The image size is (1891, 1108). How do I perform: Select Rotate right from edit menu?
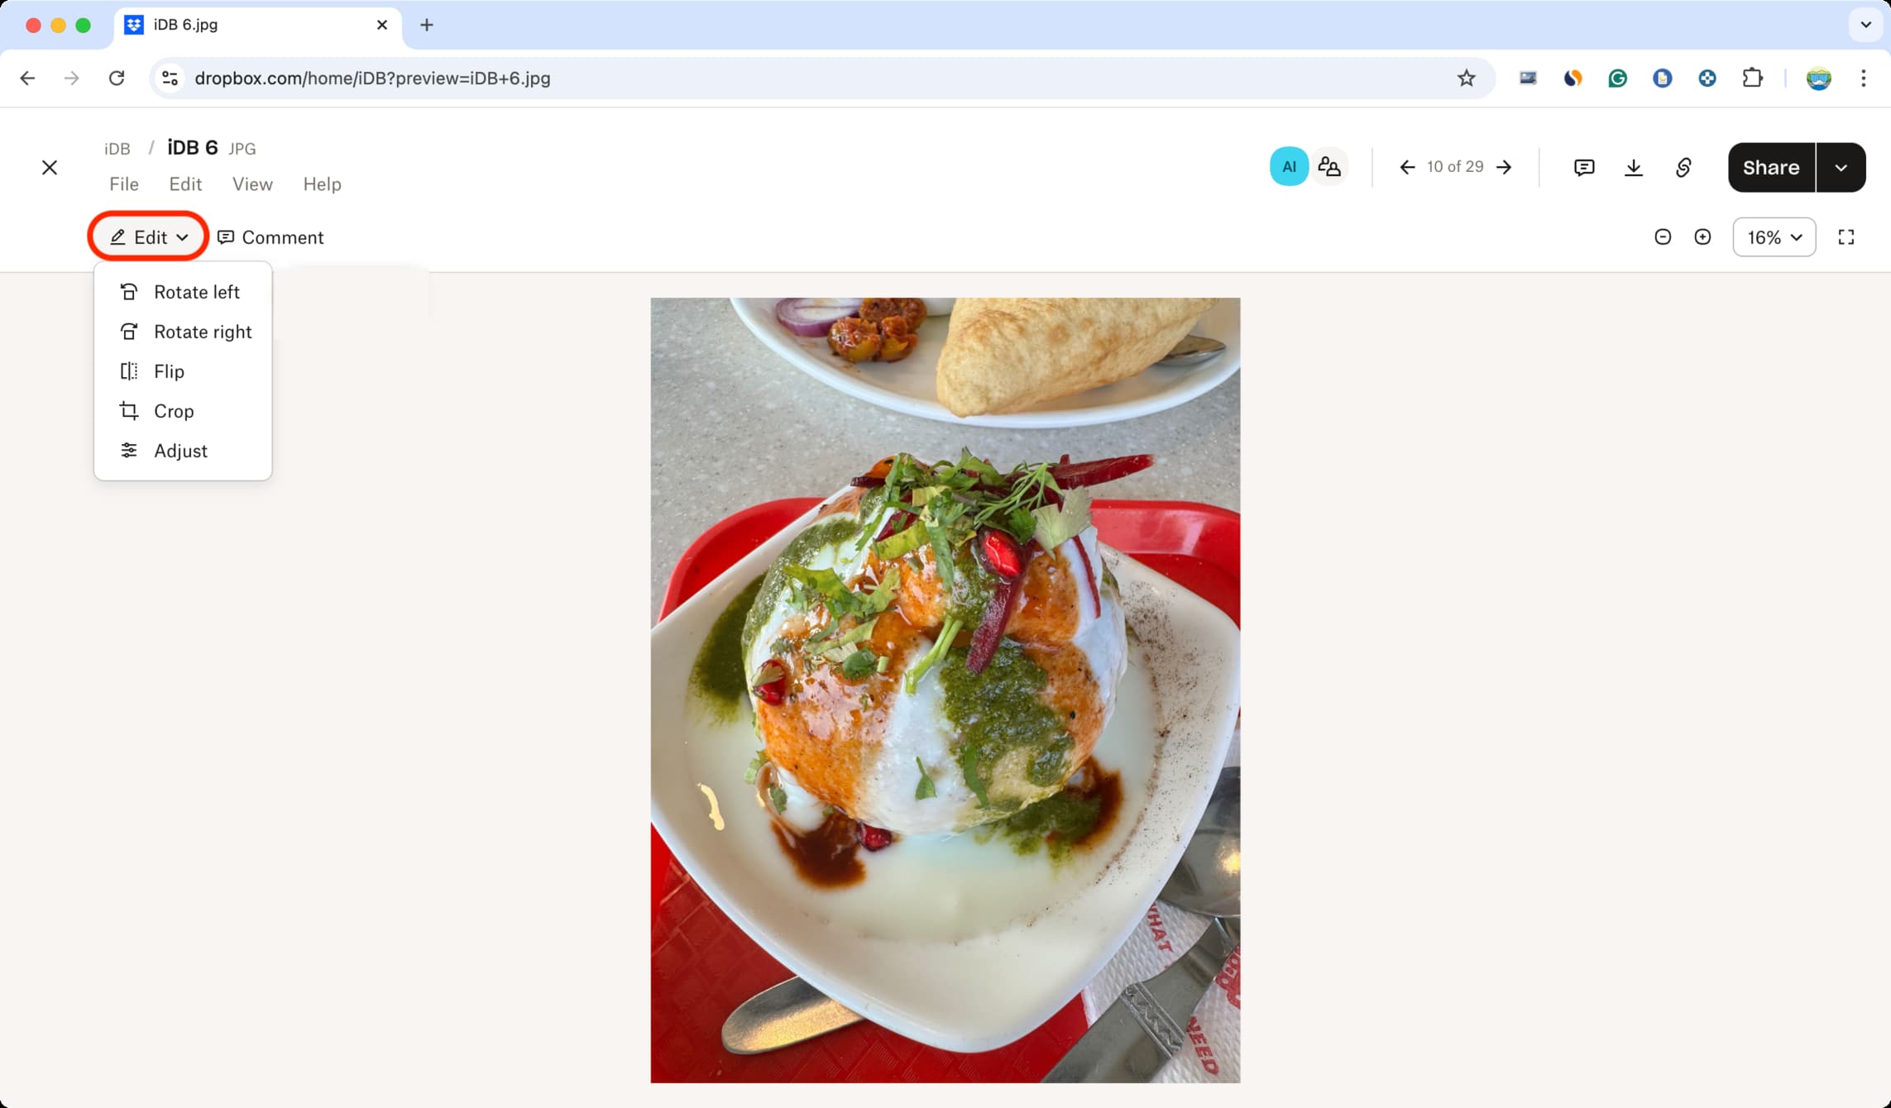pyautogui.click(x=202, y=331)
